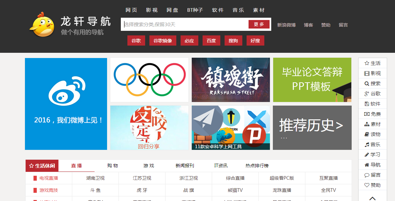The width and height of the screenshot is (395, 201).
Task: Choose 软件 search category tab
Action: [x=218, y=10]
